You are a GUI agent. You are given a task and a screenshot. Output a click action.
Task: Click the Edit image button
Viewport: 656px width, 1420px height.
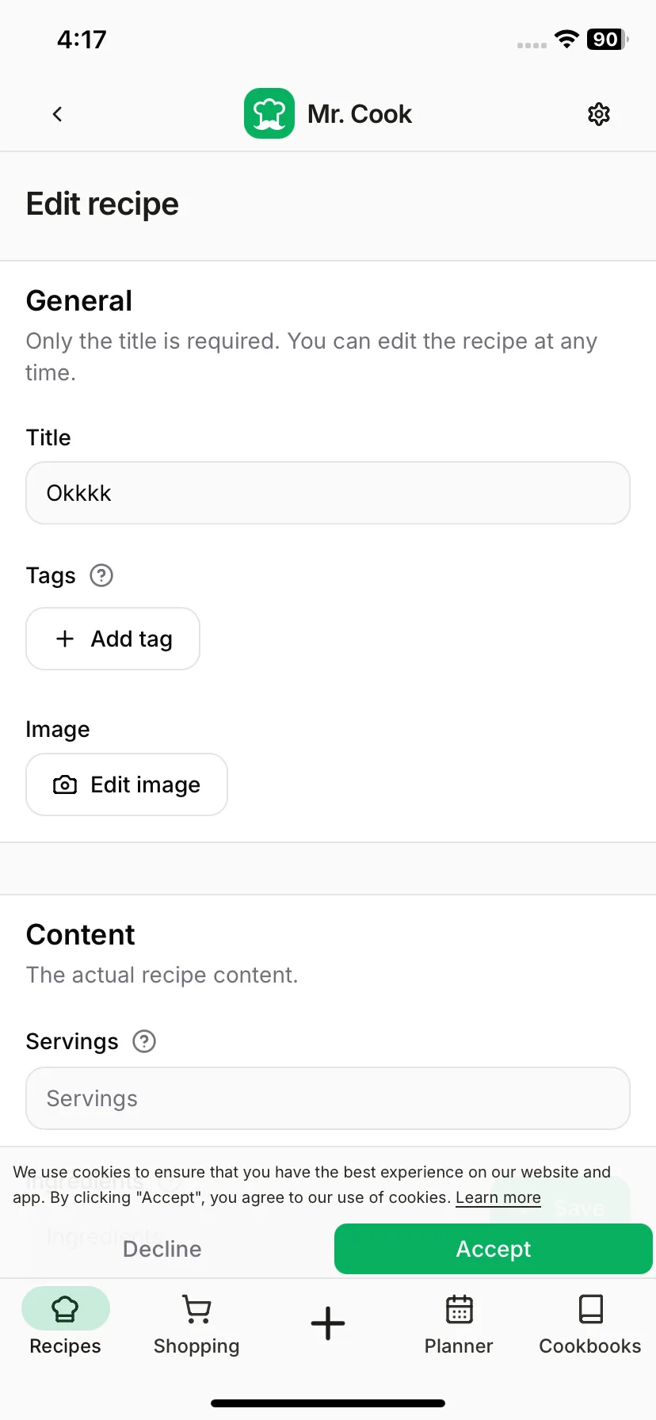click(127, 784)
